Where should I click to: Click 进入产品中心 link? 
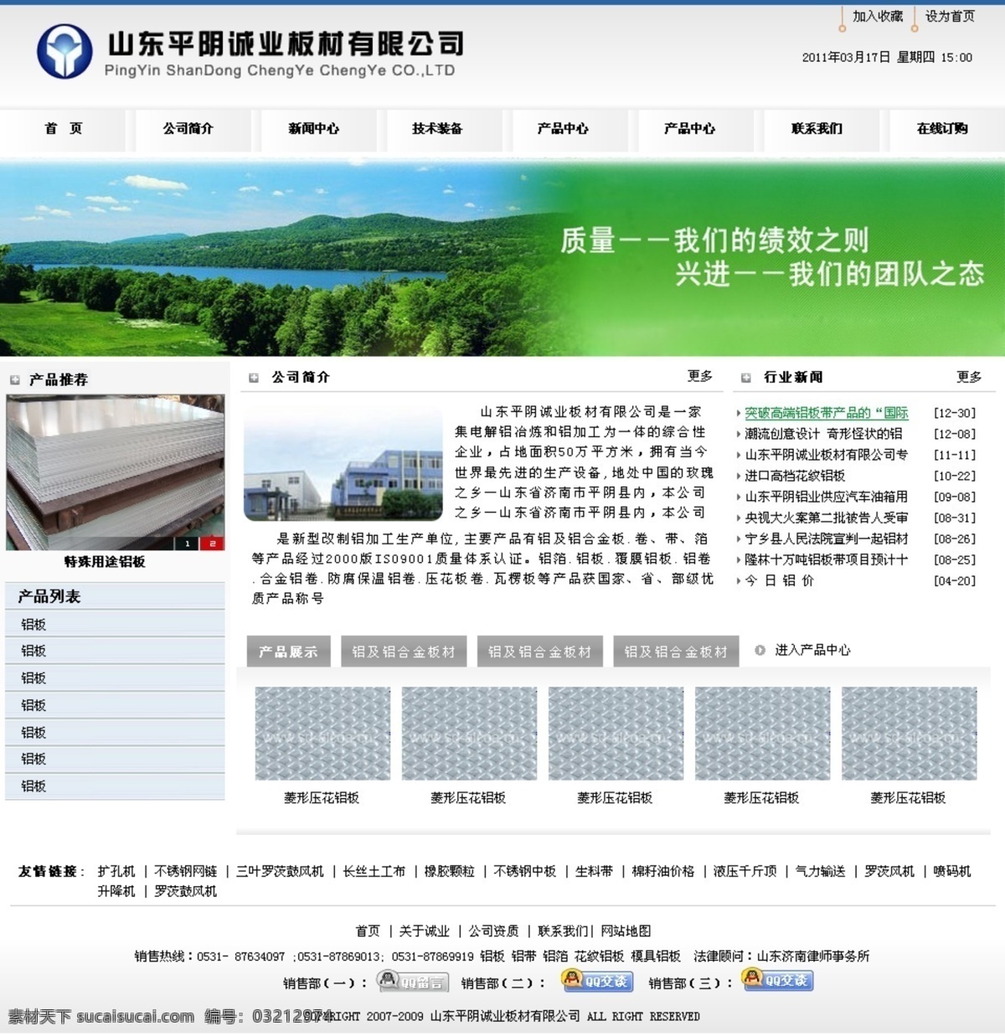(x=812, y=650)
